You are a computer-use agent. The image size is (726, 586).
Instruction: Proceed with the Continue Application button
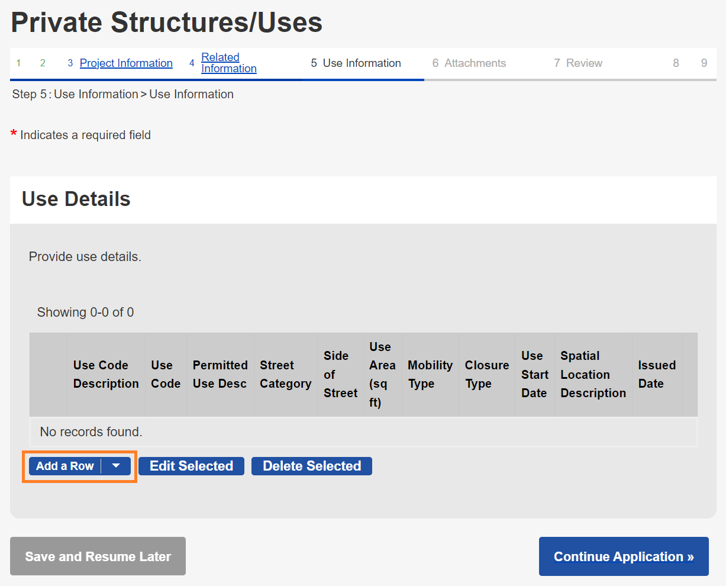624,556
